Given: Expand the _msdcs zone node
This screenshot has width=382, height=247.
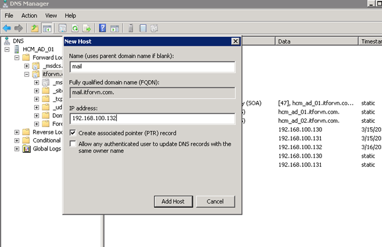Looking at the screenshot, I should tap(27, 66).
